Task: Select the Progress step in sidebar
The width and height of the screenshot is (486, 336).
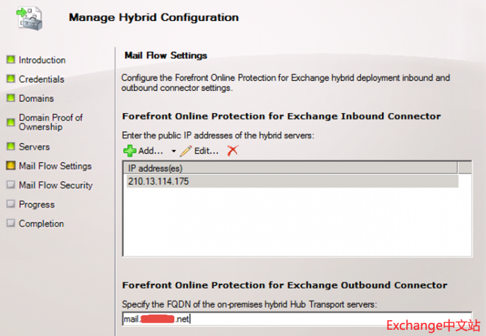Action: tap(37, 205)
